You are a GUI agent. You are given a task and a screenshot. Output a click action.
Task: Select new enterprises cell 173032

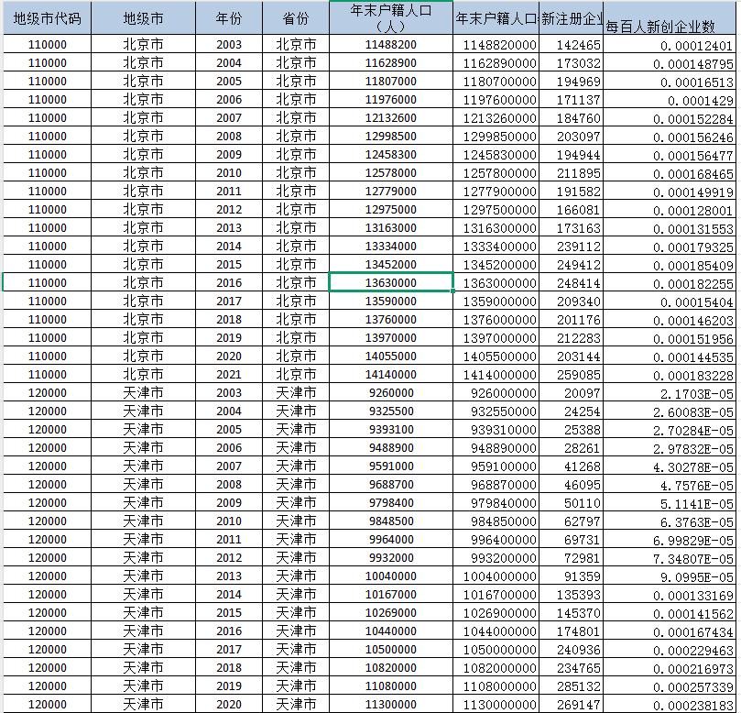(572, 63)
